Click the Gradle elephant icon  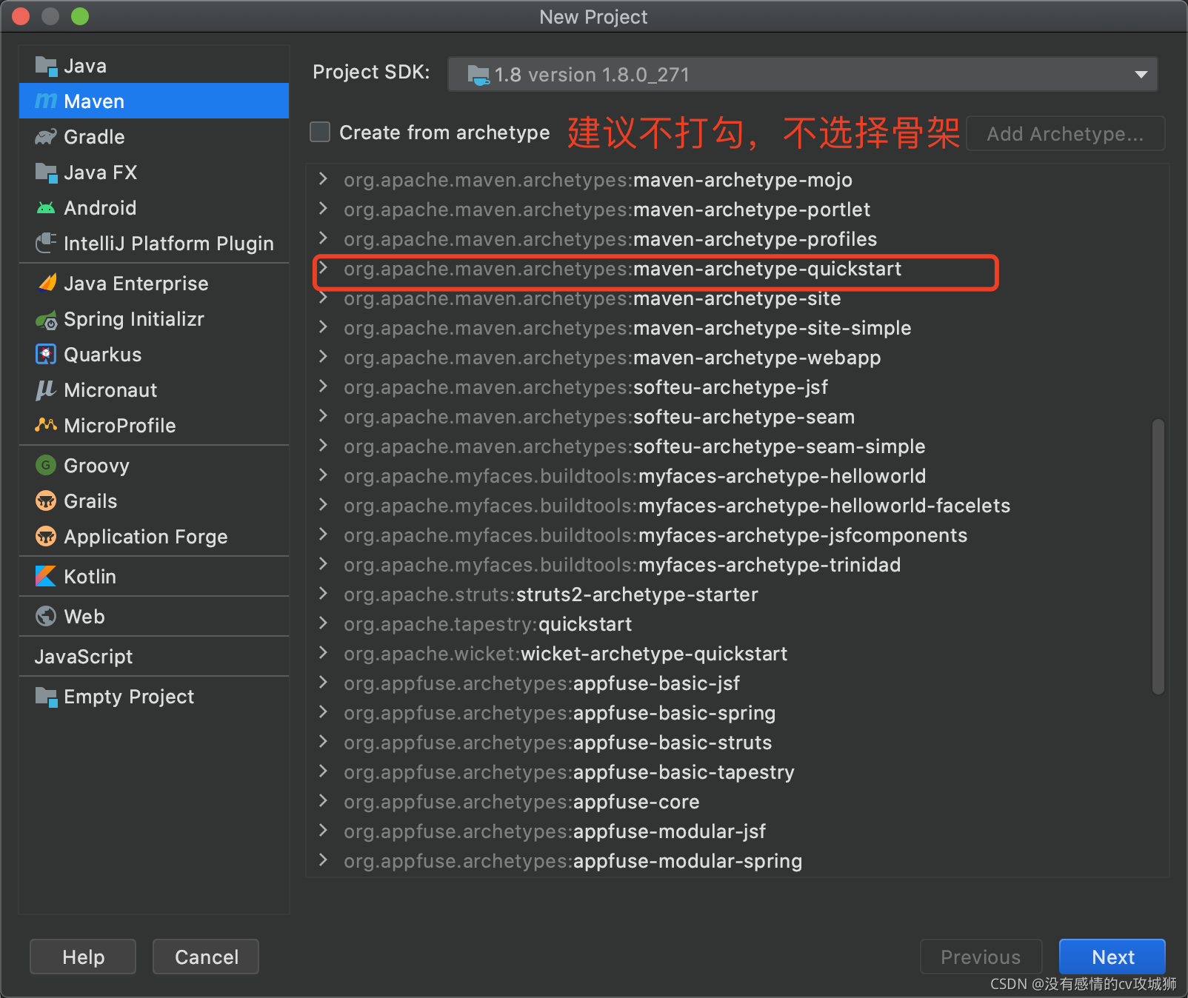click(x=46, y=137)
